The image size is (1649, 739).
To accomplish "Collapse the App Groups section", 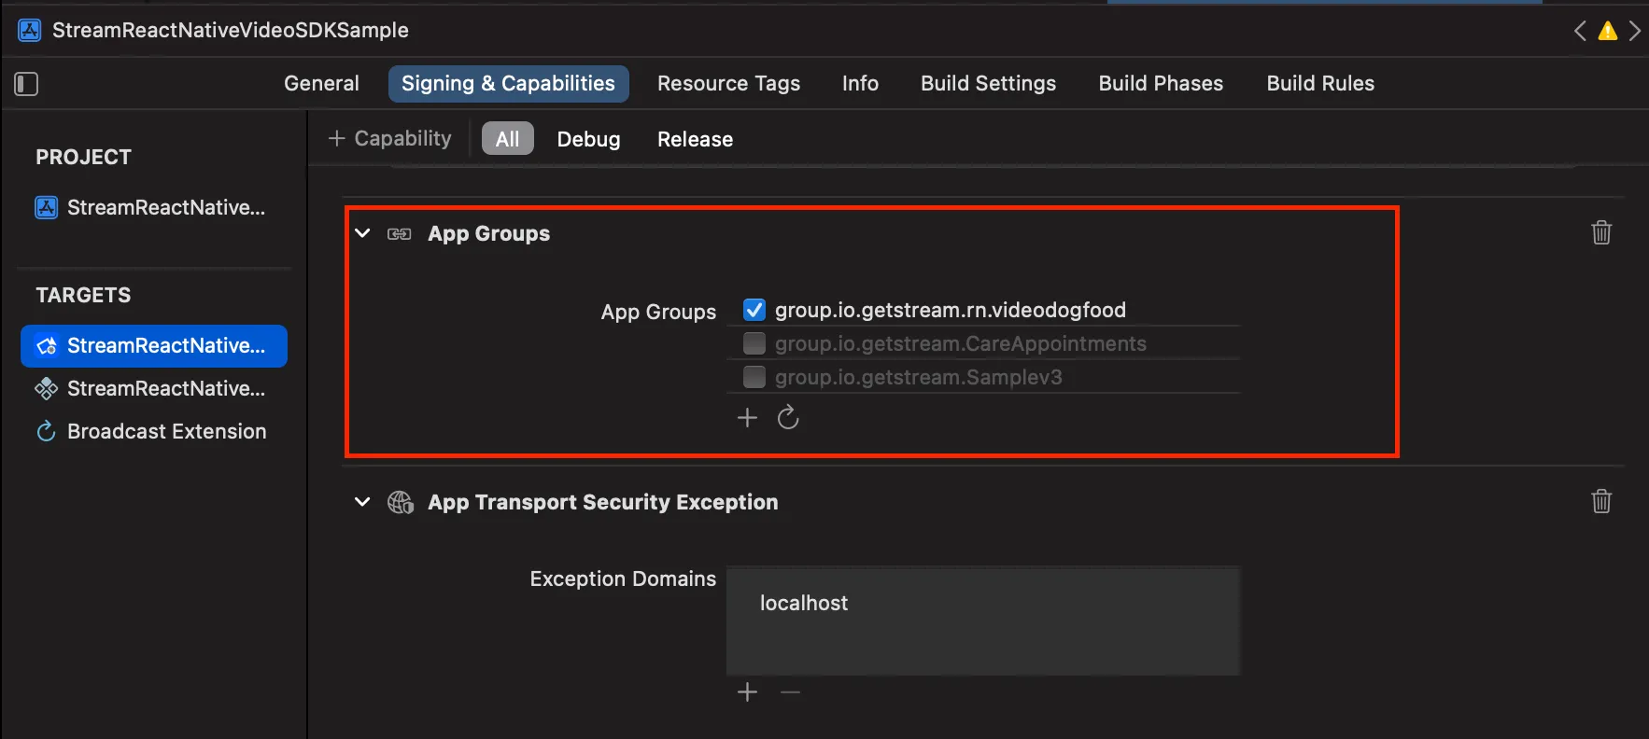I will tap(362, 233).
